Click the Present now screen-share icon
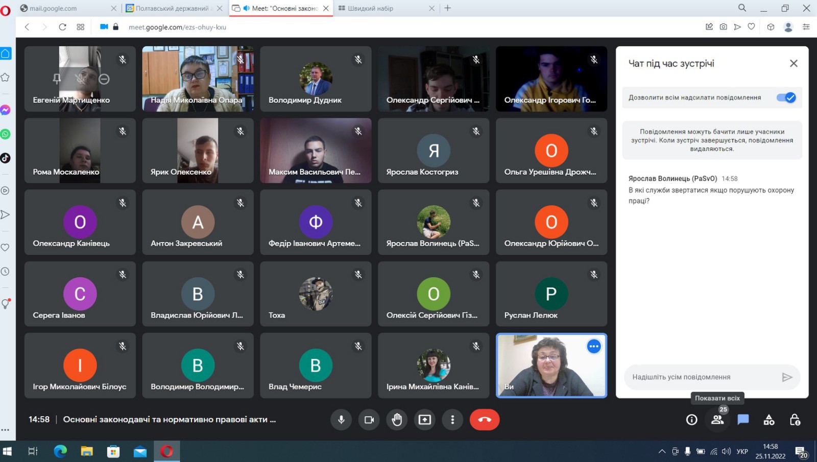Viewport: 817px width, 462px height. tap(425, 420)
